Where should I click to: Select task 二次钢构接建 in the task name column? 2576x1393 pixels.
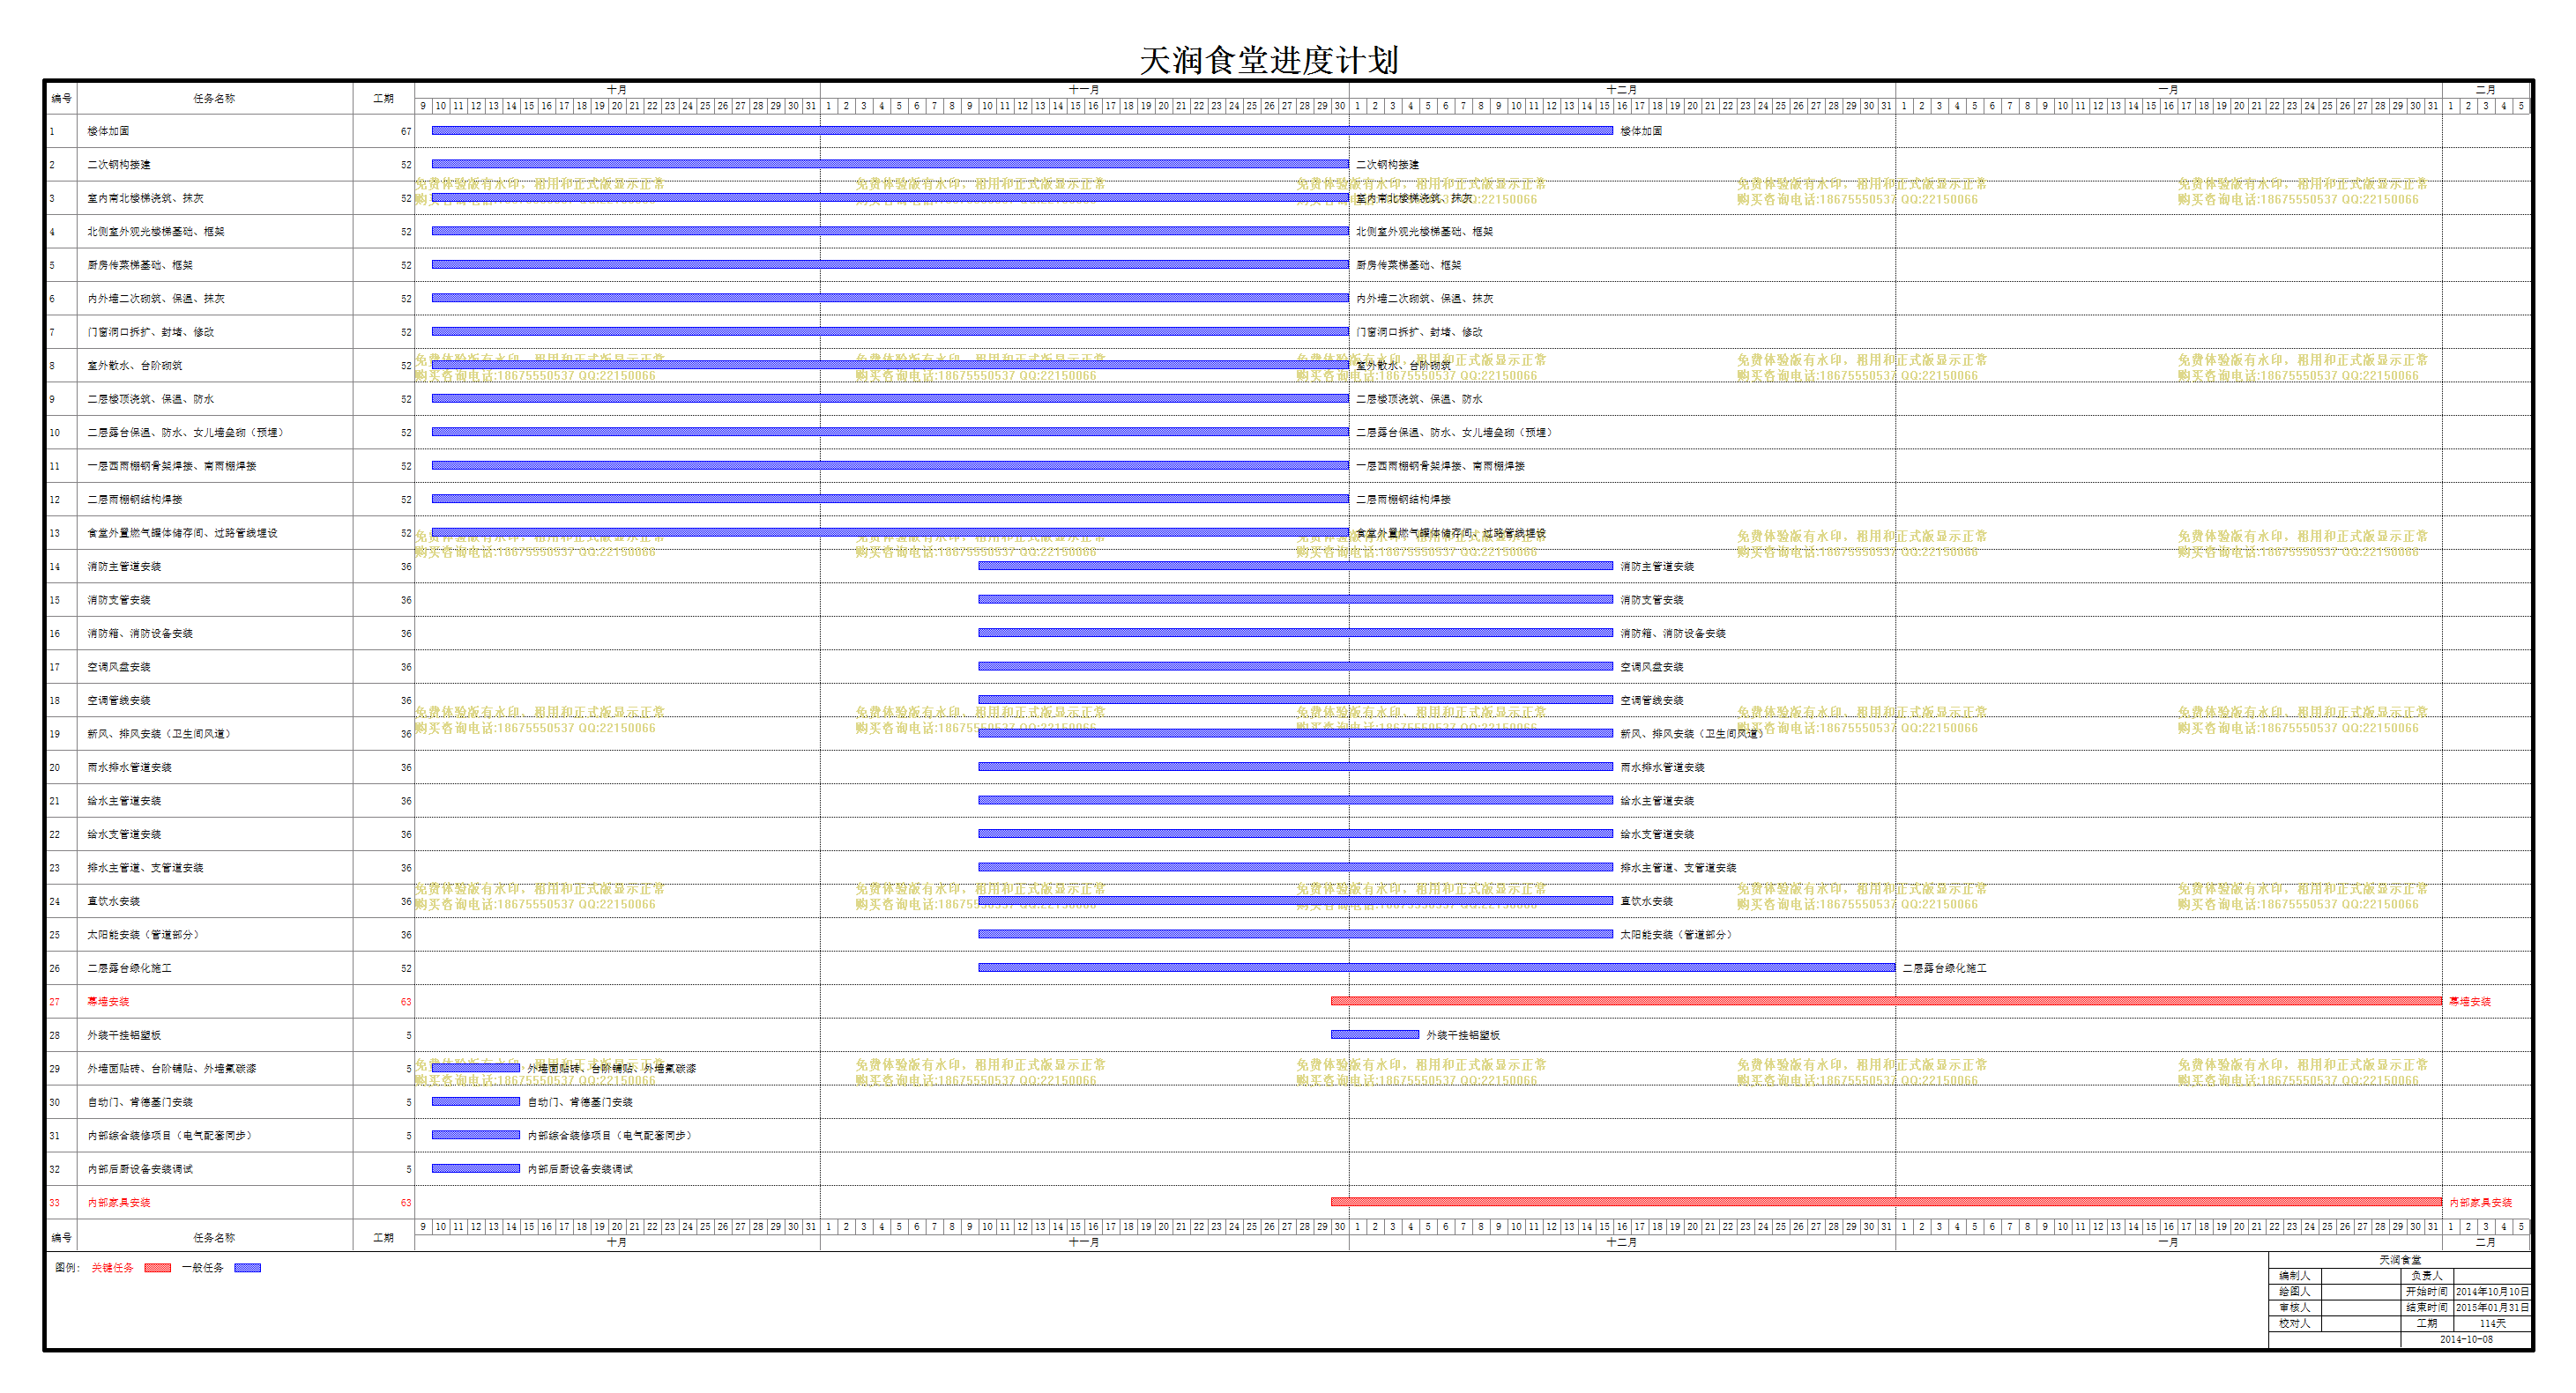point(119,165)
